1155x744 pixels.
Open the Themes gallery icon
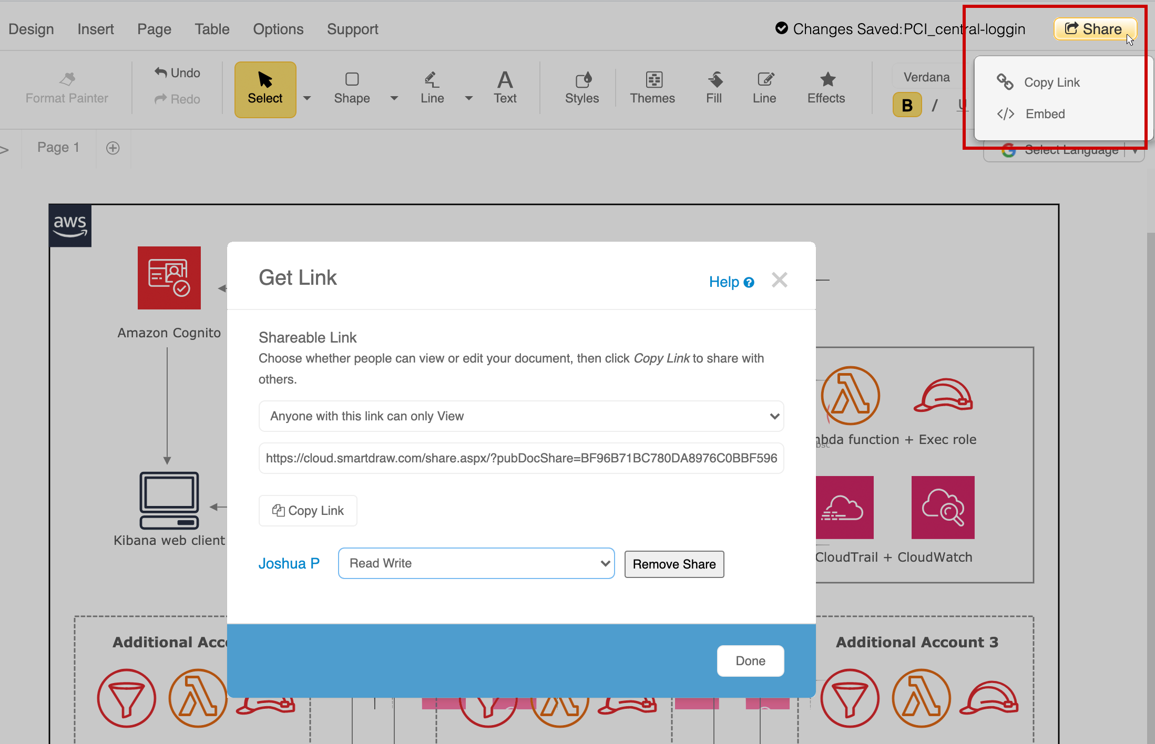tap(653, 80)
